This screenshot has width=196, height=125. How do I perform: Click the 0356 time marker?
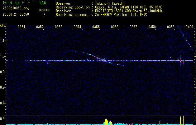(x=115, y=27)
